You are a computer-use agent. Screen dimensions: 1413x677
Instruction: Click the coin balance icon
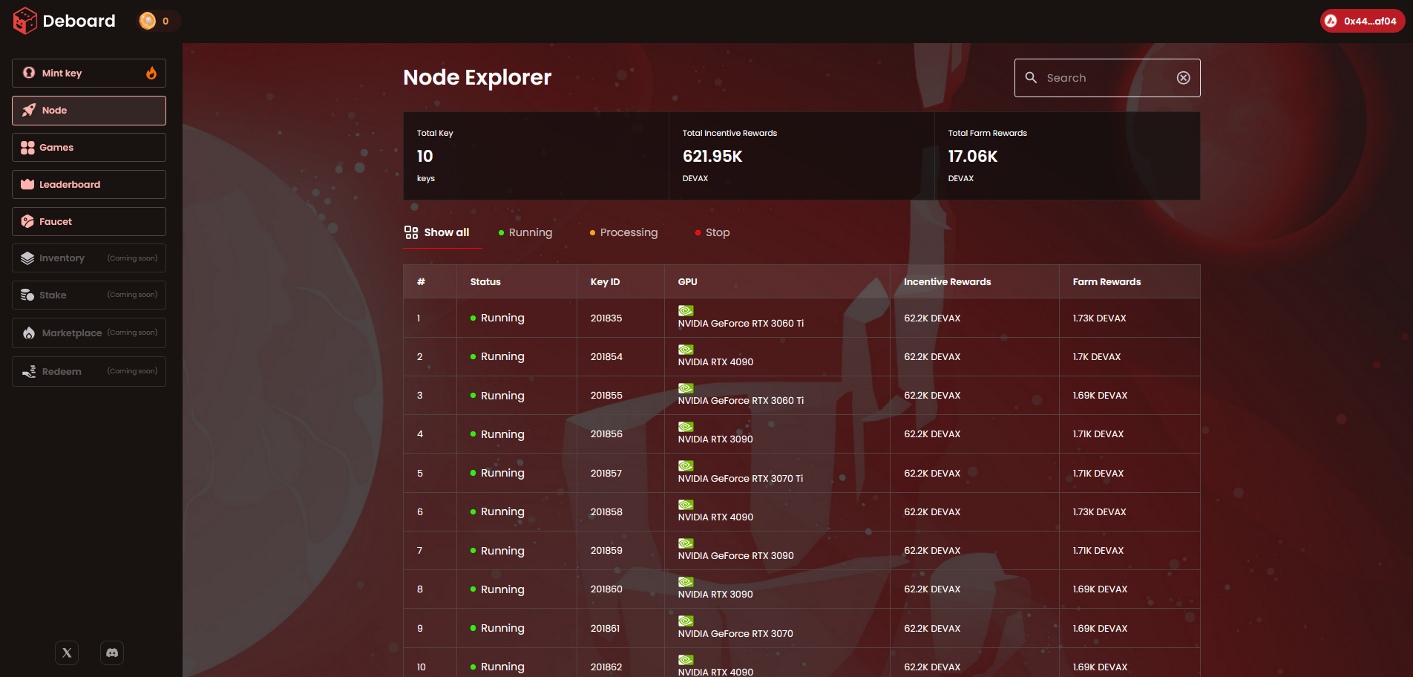pos(148,21)
